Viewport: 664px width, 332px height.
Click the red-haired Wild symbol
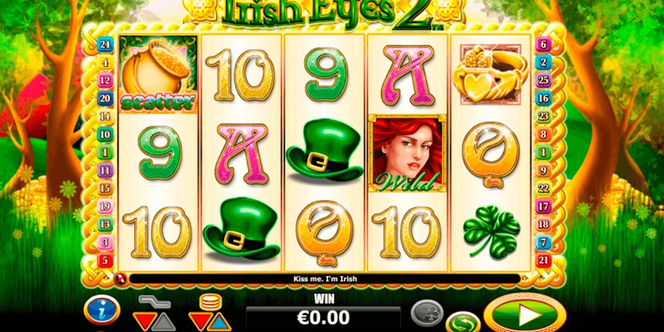click(x=407, y=153)
